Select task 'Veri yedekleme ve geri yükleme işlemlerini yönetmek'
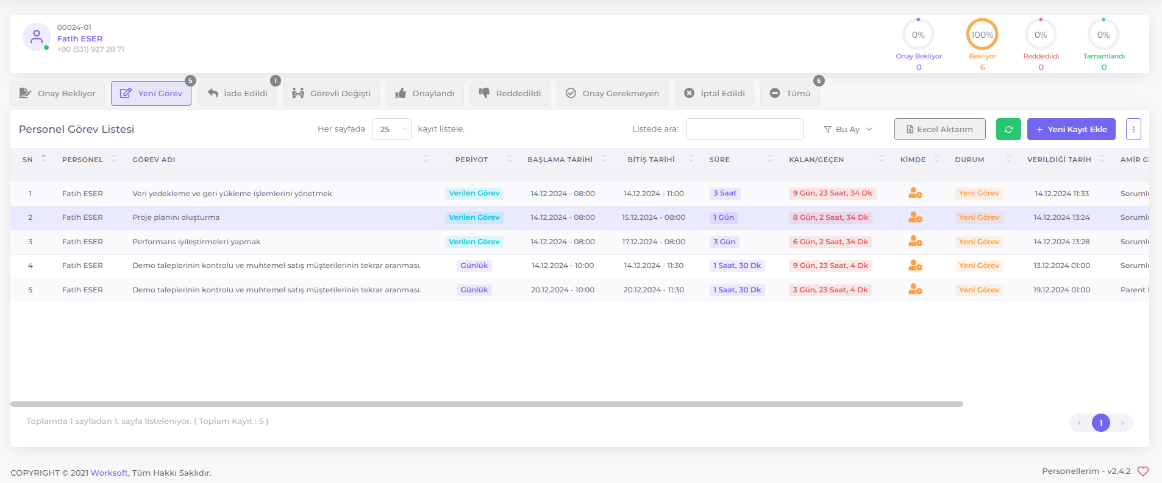The height and width of the screenshot is (483, 1162). coord(232,194)
